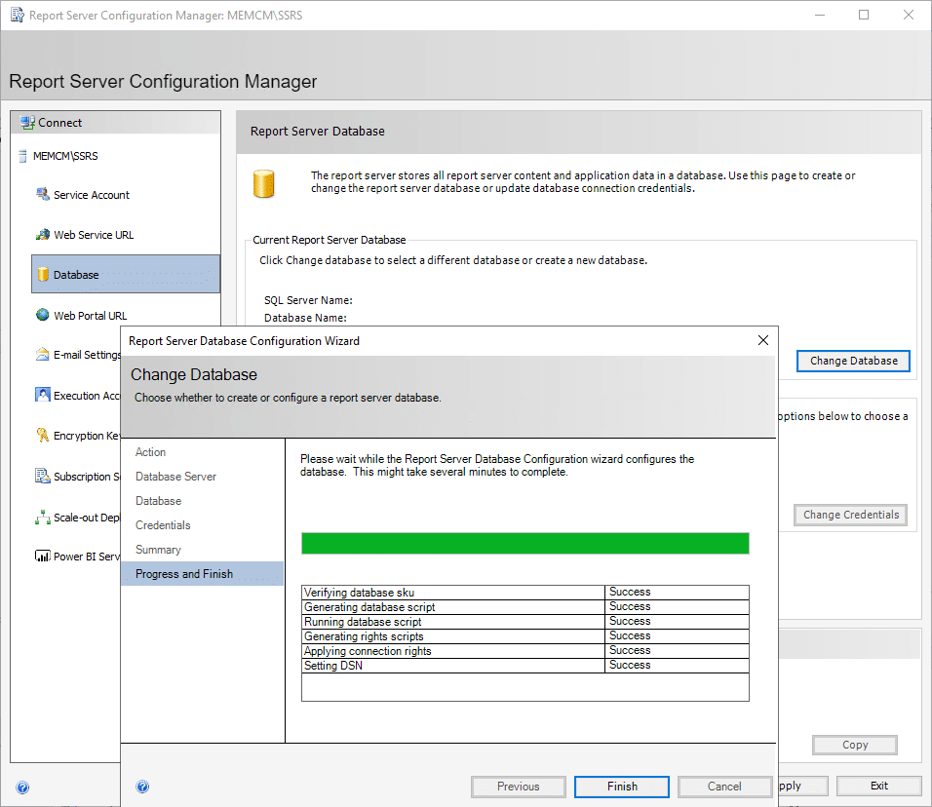Click the Database cylinder icon in sidebar
Image resolution: width=932 pixels, height=807 pixels.
click(x=42, y=275)
